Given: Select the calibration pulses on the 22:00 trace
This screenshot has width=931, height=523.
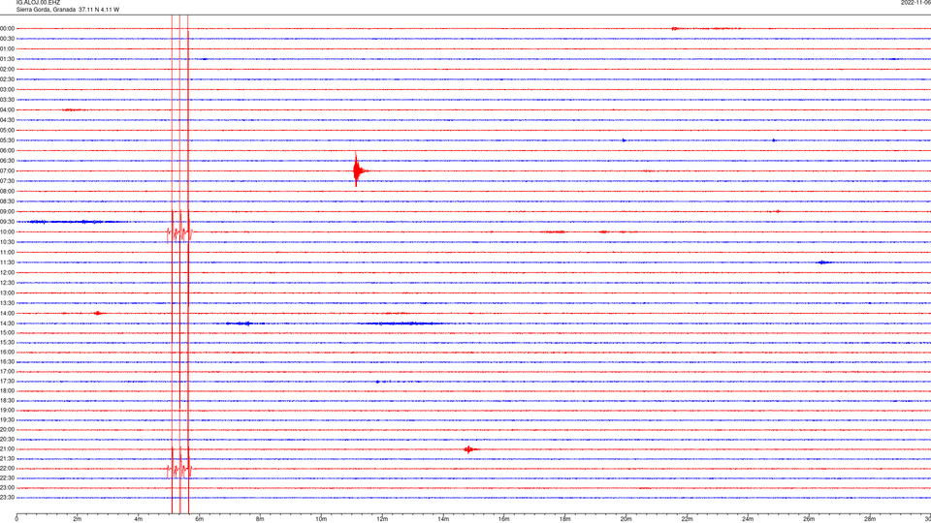Looking at the screenshot, I should (179, 469).
